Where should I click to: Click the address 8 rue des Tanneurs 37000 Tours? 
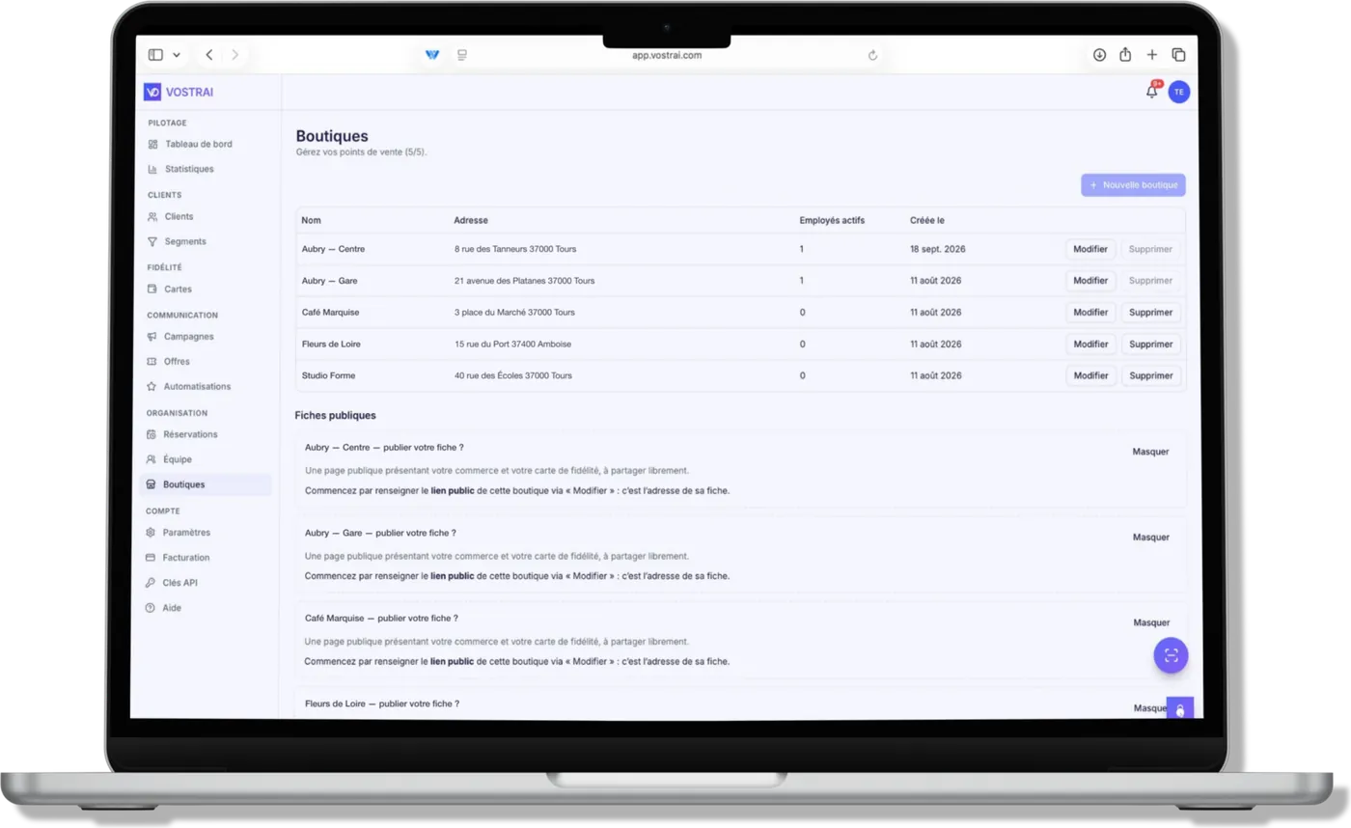(x=514, y=249)
